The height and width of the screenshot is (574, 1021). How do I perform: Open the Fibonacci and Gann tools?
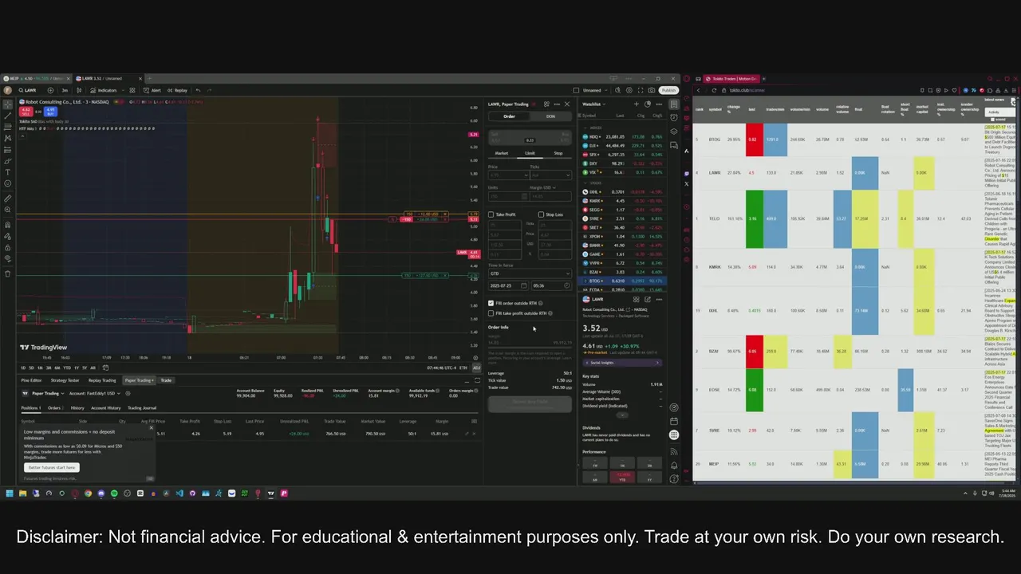(8, 127)
